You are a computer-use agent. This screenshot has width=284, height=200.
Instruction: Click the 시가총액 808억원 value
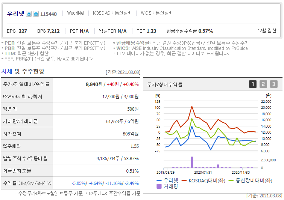(131, 134)
